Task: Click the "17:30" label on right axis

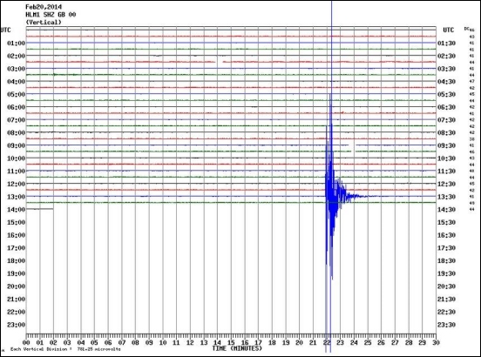Action: (x=446, y=248)
